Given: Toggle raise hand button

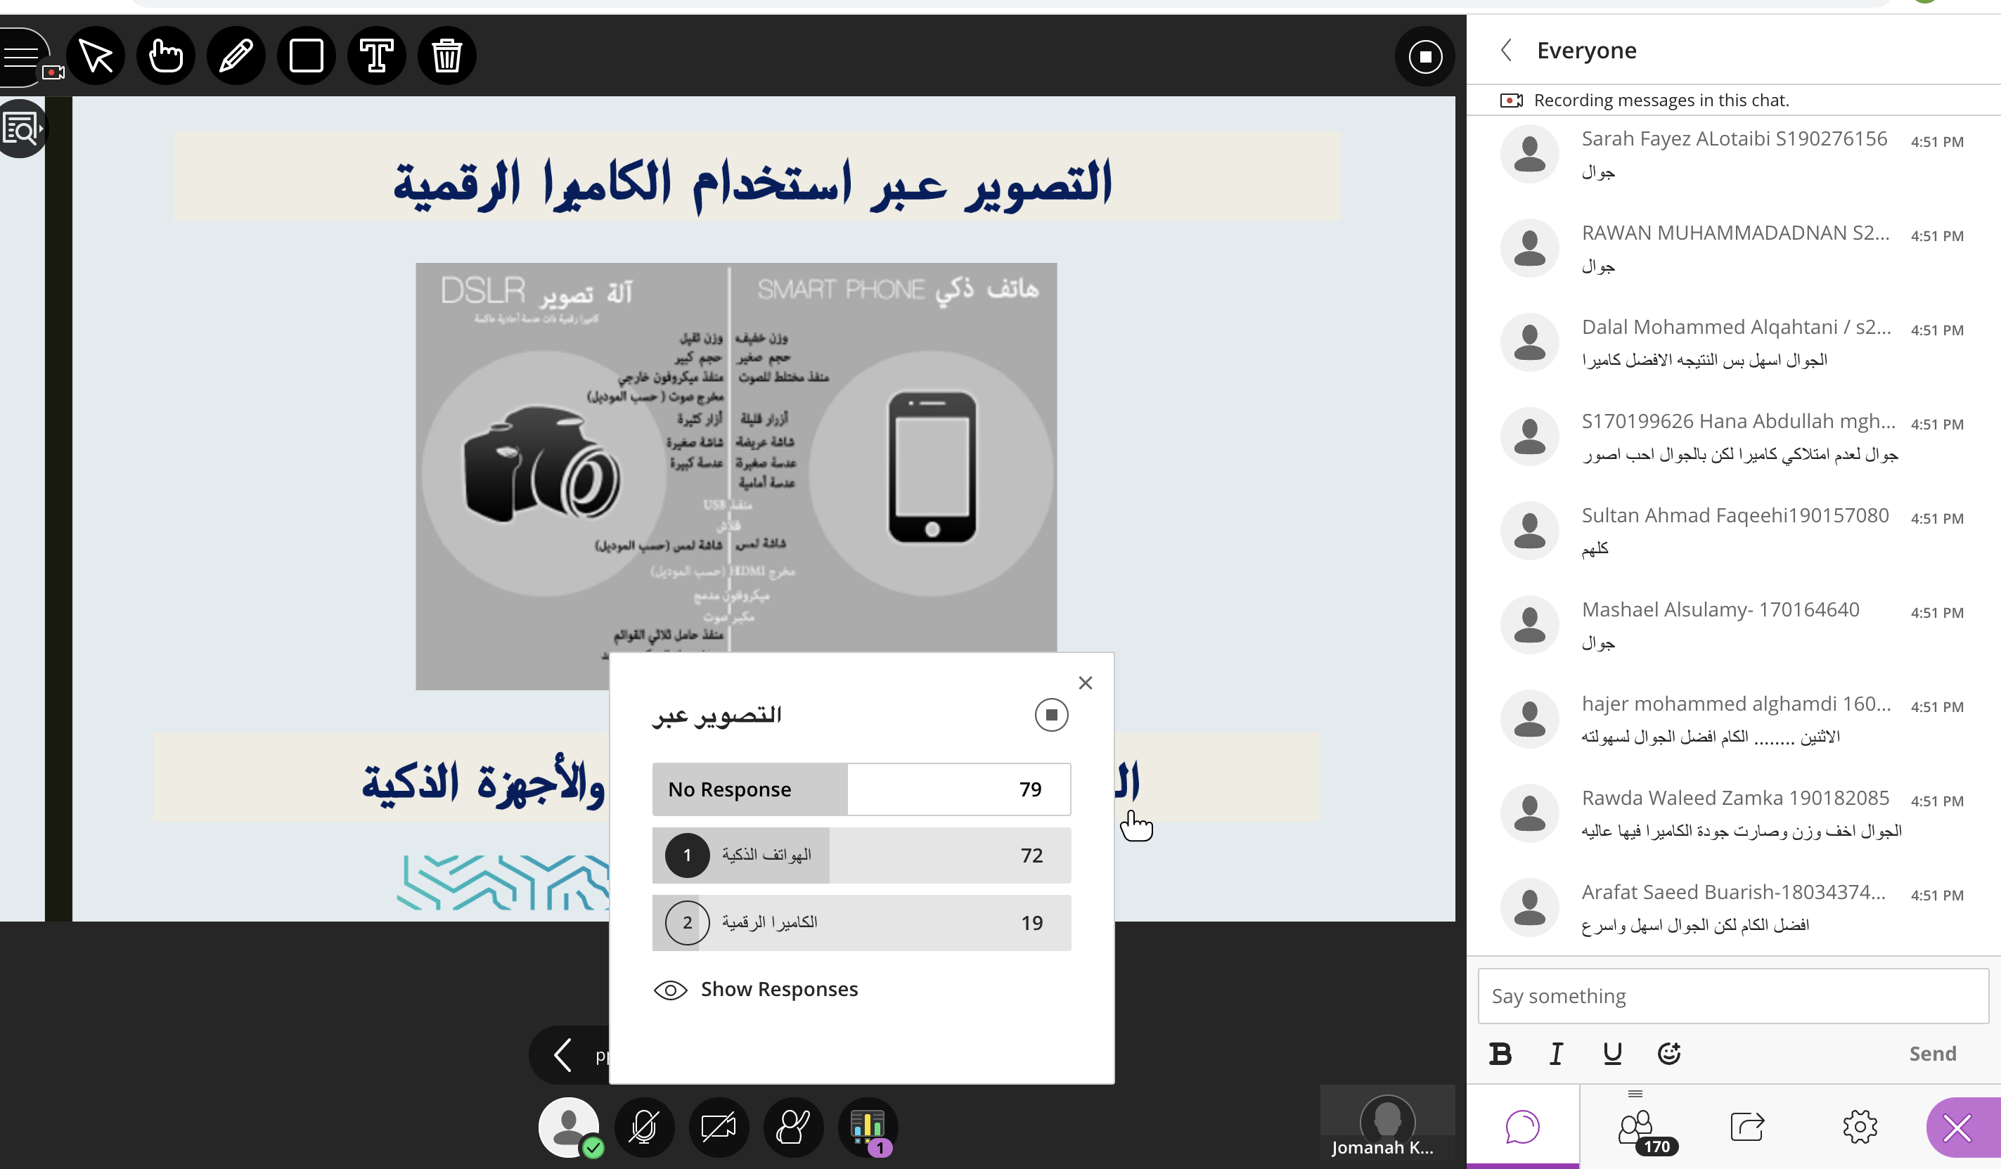Looking at the screenshot, I should point(792,1127).
